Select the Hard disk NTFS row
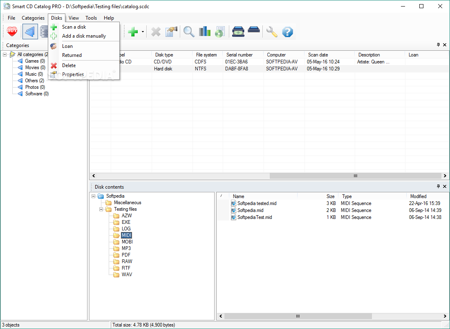The width and height of the screenshot is (450, 329). point(269,69)
